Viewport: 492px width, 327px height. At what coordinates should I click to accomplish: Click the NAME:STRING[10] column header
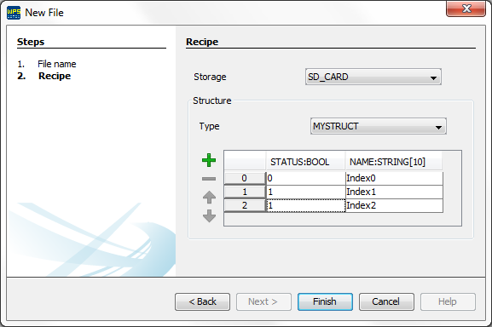[x=393, y=162]
